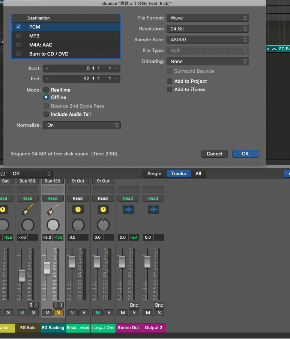Click the EG Backing pan knob

(53, 225)
